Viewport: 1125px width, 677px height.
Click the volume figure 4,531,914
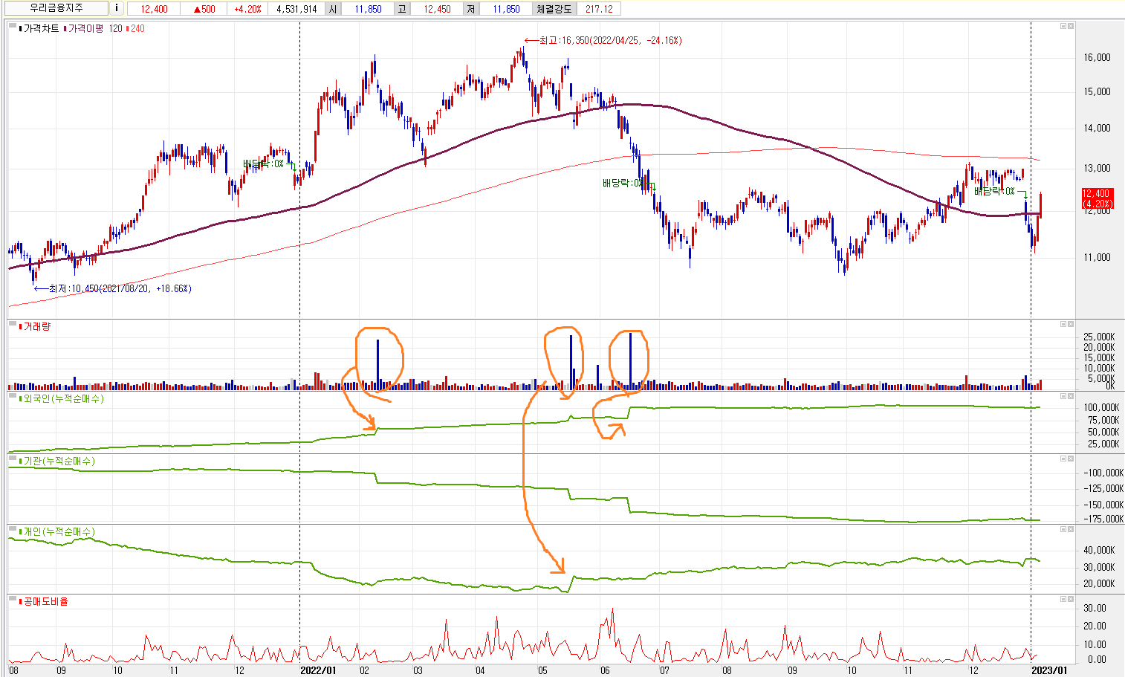[296, 9]
